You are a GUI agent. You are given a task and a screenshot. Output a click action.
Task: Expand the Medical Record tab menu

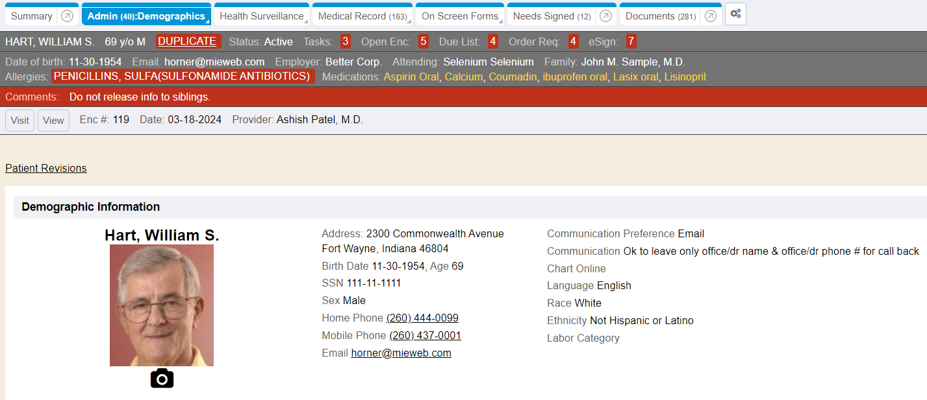(409, 21)
